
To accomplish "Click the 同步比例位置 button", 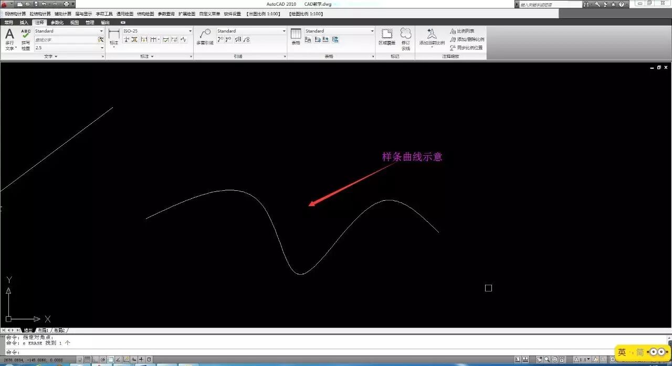I will 466,48.
